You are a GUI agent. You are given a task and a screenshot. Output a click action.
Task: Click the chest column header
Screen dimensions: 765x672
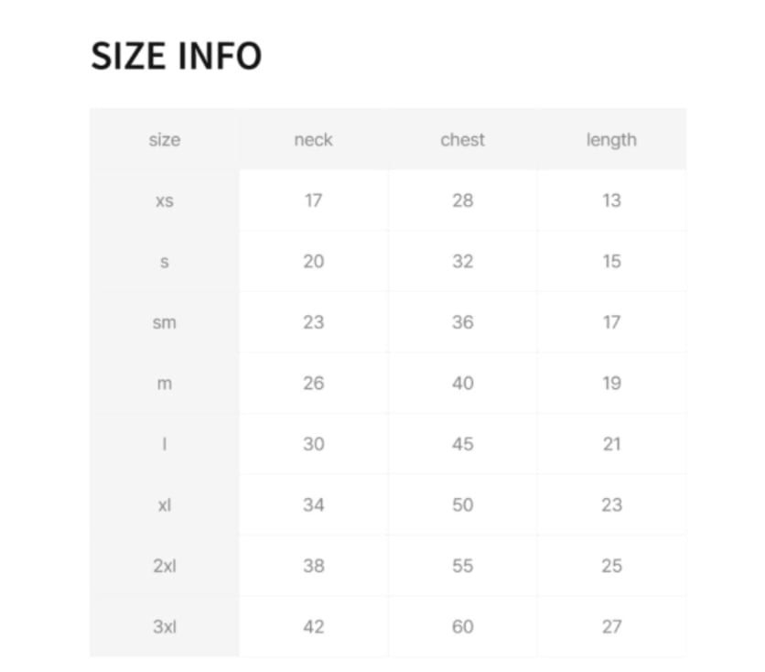pyautogui.click(x=462, y=140)
